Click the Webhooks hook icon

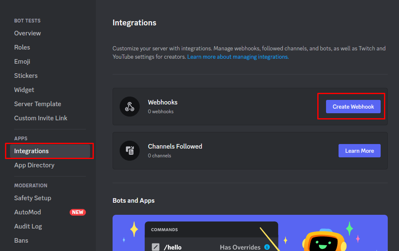[130, 107]
